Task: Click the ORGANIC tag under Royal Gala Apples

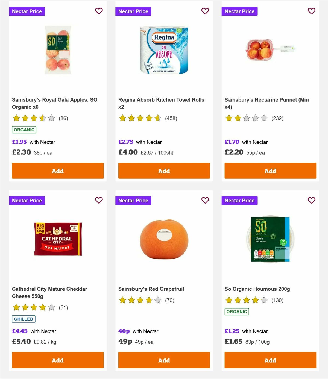Action: [x=24, y=130]
